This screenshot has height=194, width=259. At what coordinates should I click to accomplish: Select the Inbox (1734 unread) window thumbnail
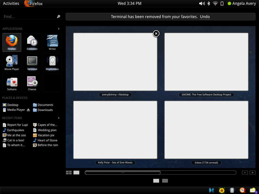(x=206, y=130)
